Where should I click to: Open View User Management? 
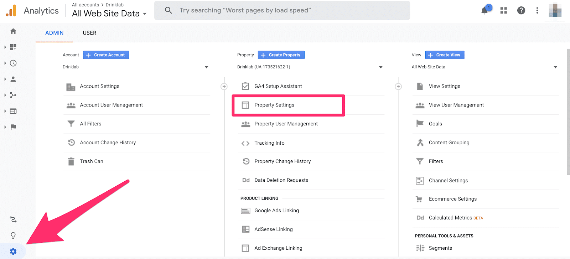coord(486,105)
